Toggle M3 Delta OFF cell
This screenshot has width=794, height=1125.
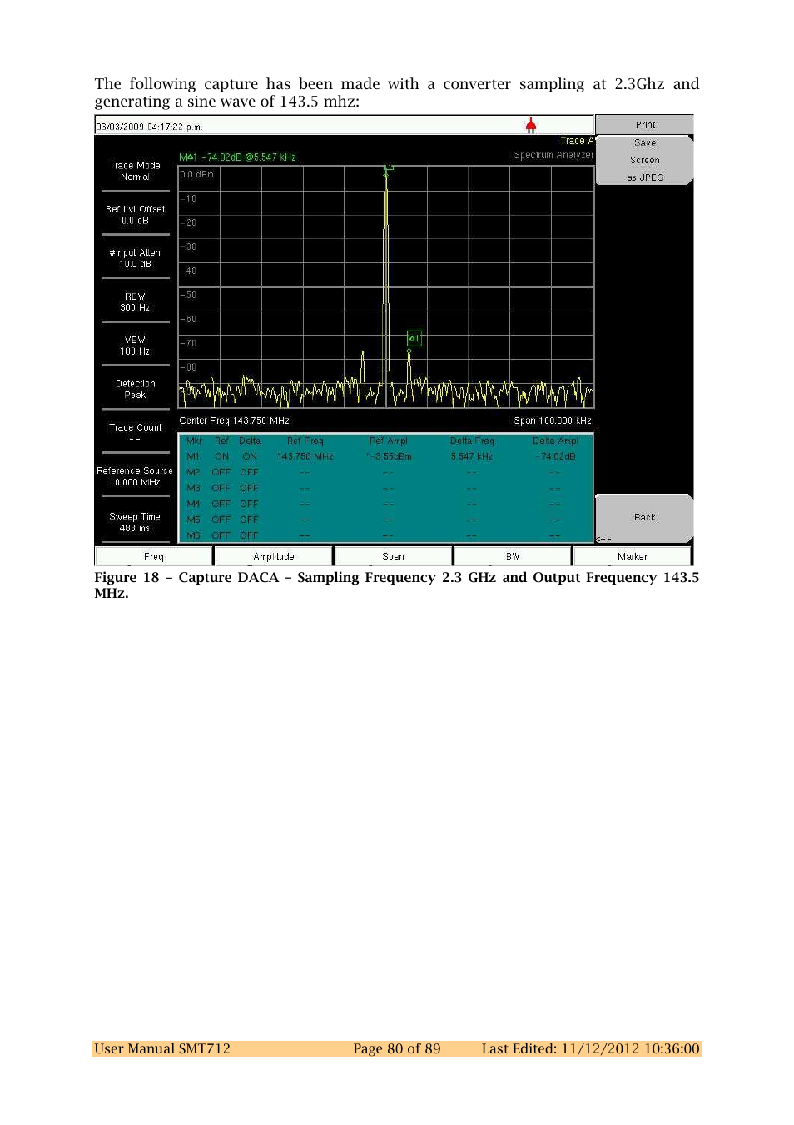(x=250, y=488)
